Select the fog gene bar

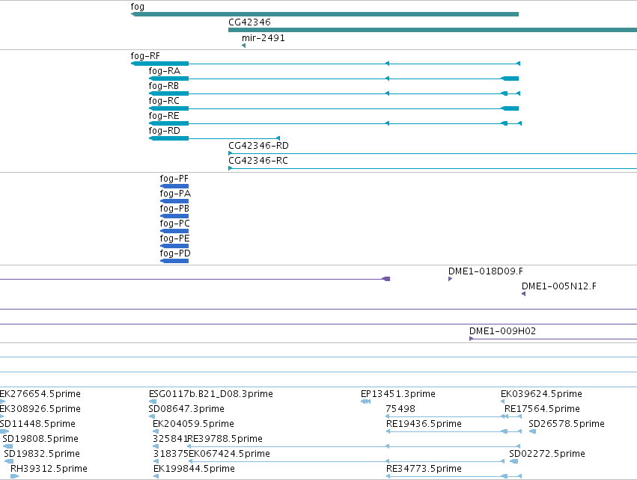[x=325, y=14]
